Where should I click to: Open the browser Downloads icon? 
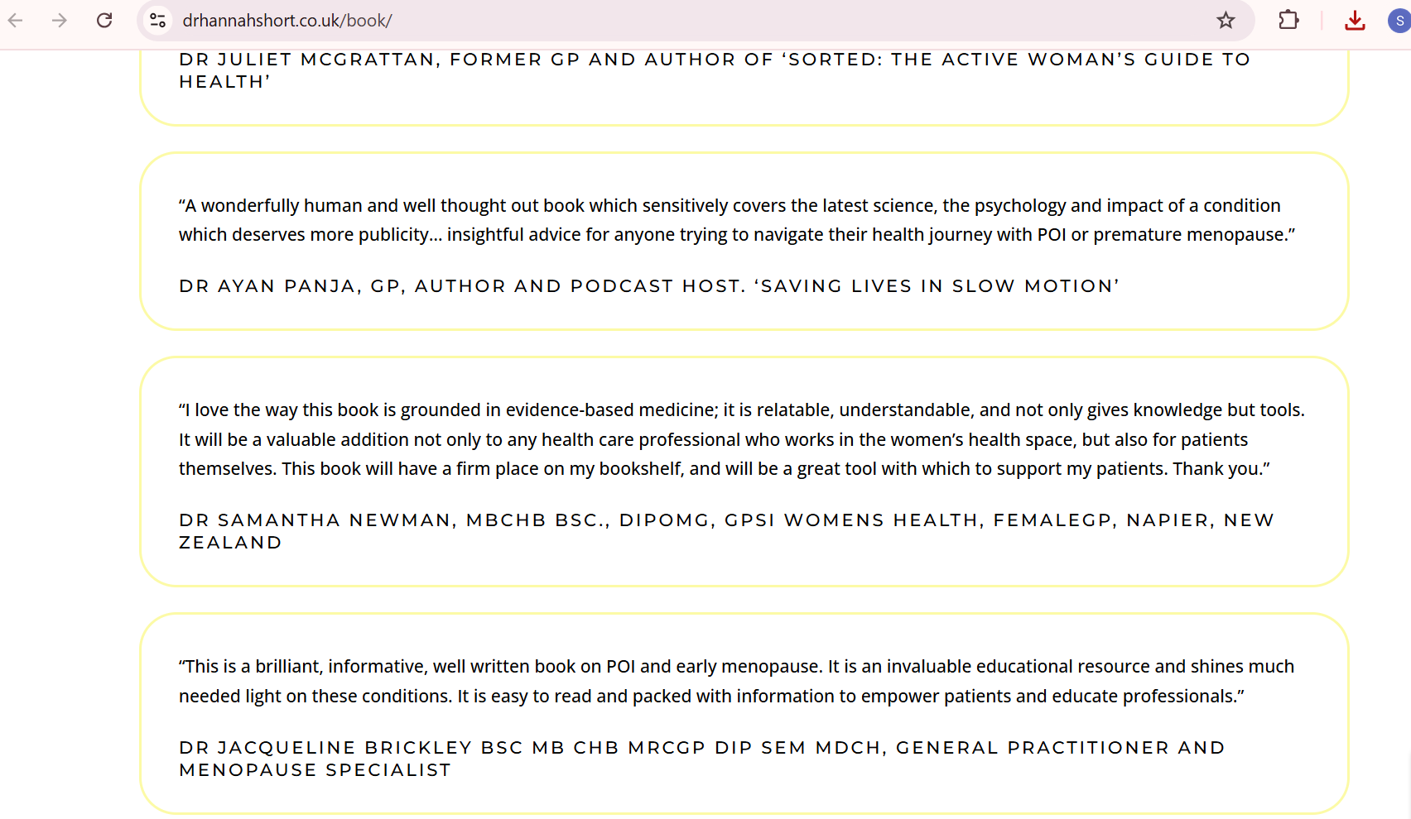point(1355,20)
